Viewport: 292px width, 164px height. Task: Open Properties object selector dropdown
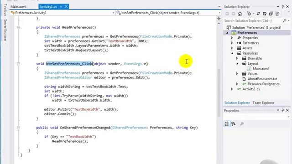[289, 117]
